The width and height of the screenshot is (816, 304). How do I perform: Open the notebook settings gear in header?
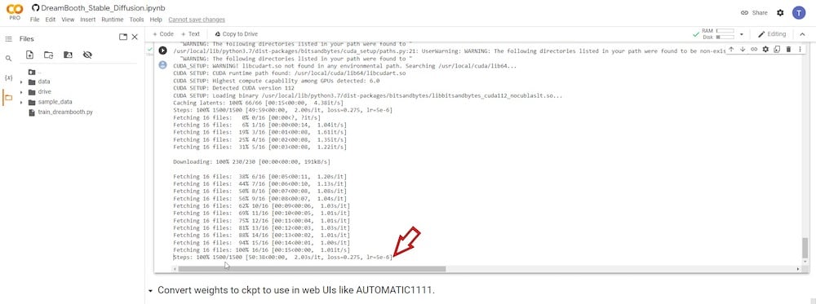click(780, 13)
